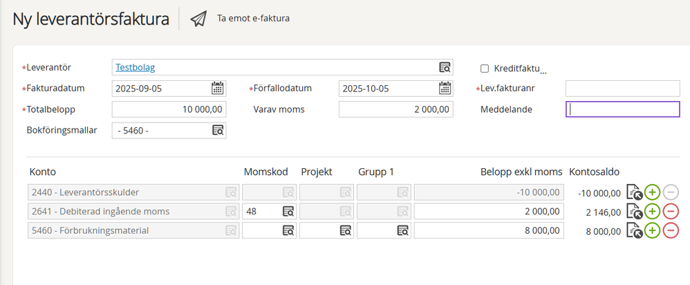Screen dimensions: 690x285
Task: Click the 2641 - Debiterad ingående moms field
Action: pos(133,212)
